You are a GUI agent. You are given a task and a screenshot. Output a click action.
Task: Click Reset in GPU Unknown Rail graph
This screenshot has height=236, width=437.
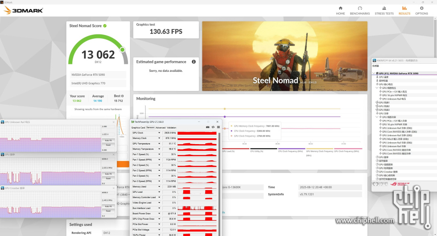coord(108,145)
